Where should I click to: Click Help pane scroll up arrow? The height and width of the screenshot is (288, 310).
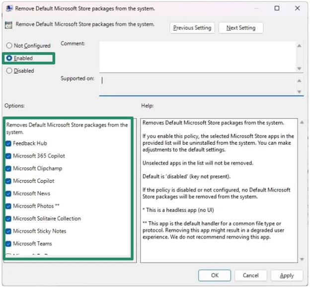pos(302,122)
